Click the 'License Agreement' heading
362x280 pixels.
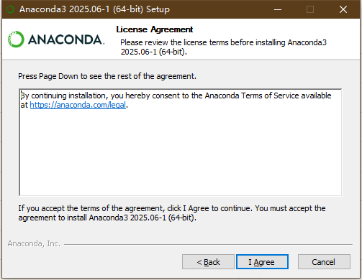pos(155,29)
